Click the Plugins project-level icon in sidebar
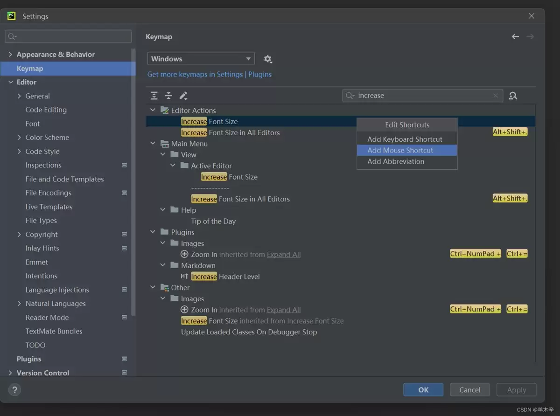Image resolution: width=560 pixels, height=416 pixels. (x=124, y=359)
